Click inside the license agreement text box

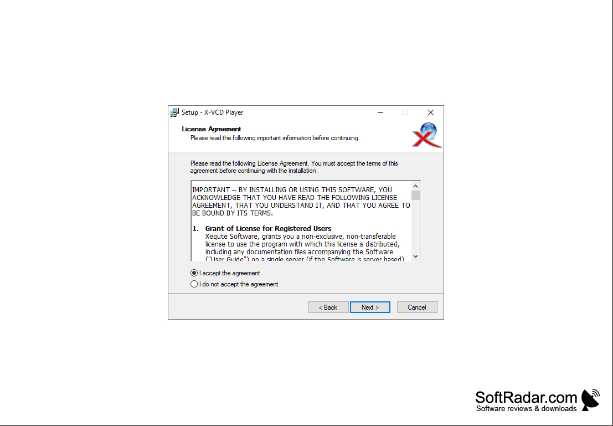(301, 221)
